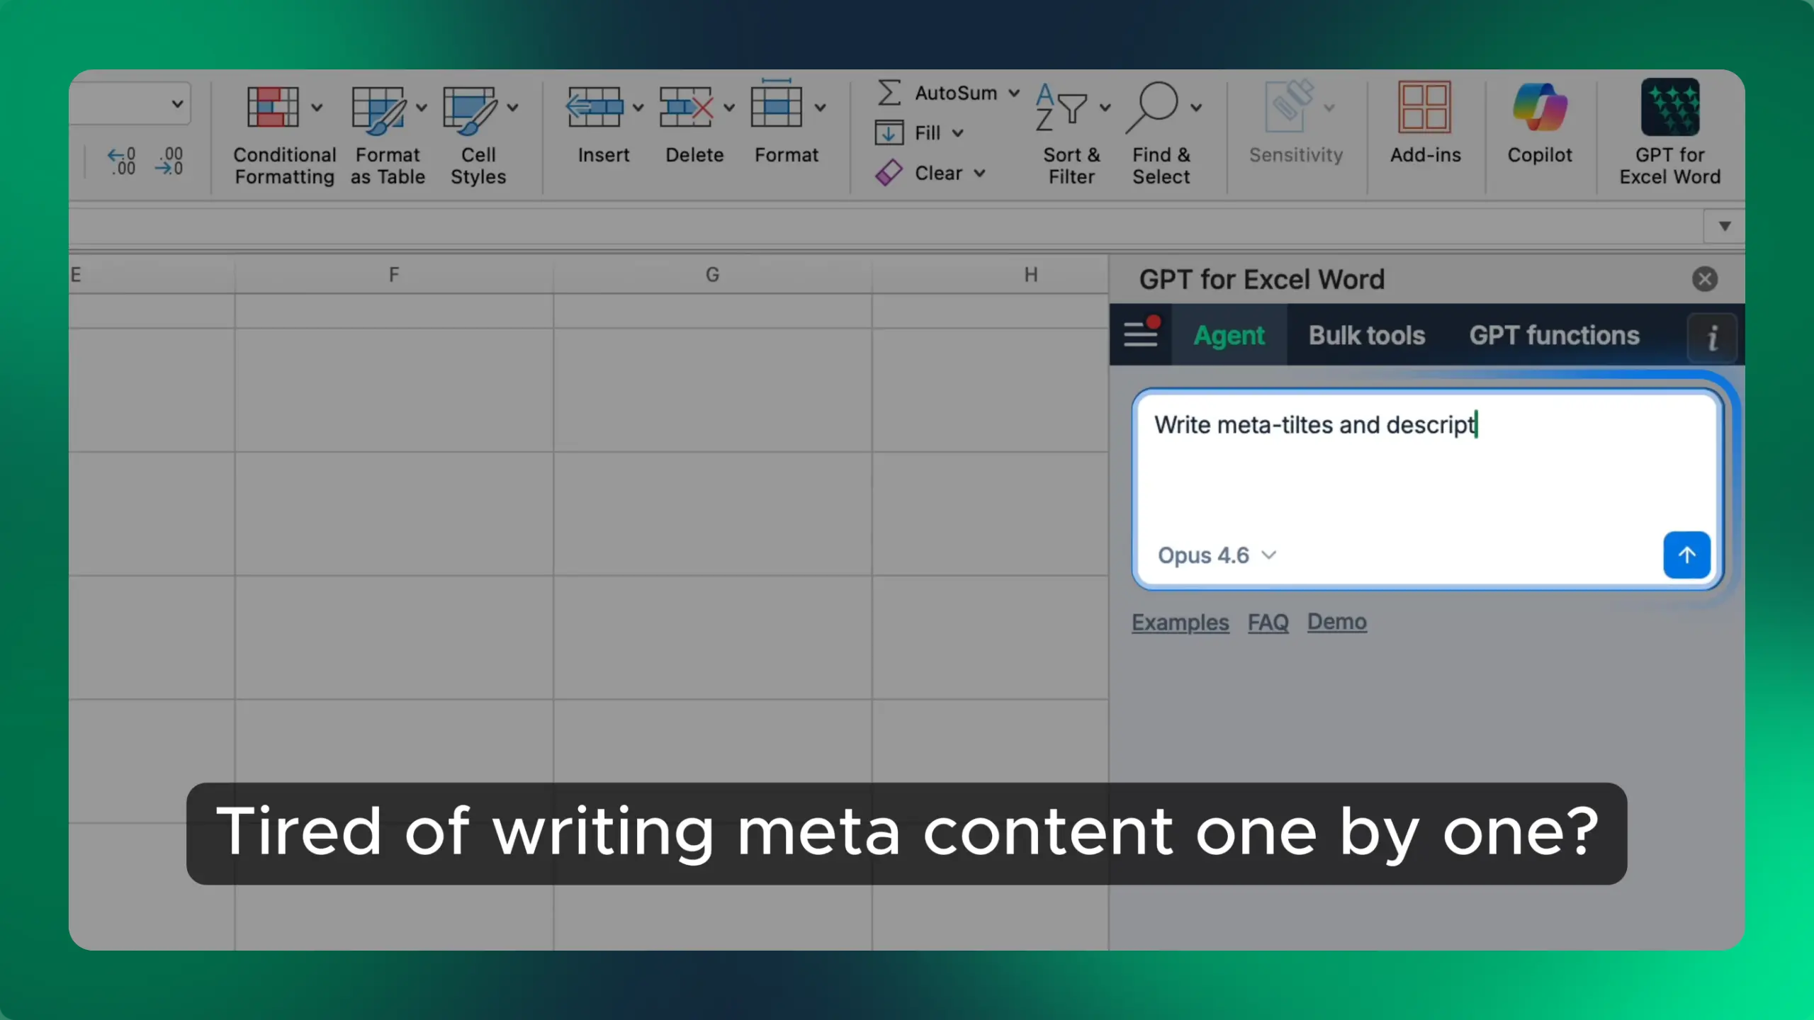Expand the Fill dropdown
Image resolution: width=1814 pixels, height=1020 pixels.
(x=957, y=133)
